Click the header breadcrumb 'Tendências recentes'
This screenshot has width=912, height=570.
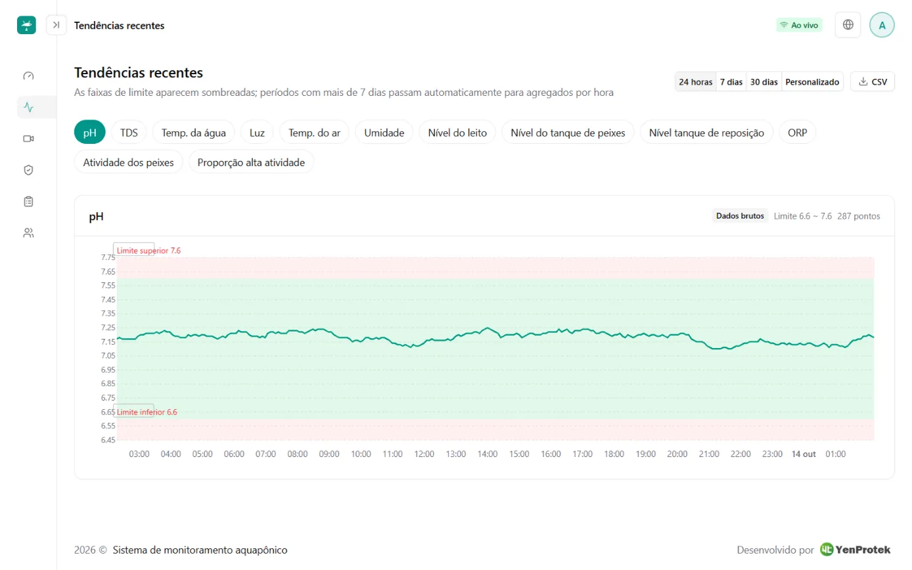119,26
